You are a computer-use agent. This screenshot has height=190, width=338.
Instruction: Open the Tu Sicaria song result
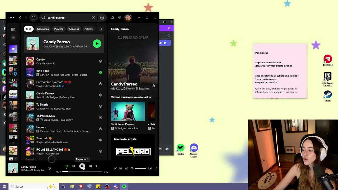pyautogui.click(x=63, y=106)
